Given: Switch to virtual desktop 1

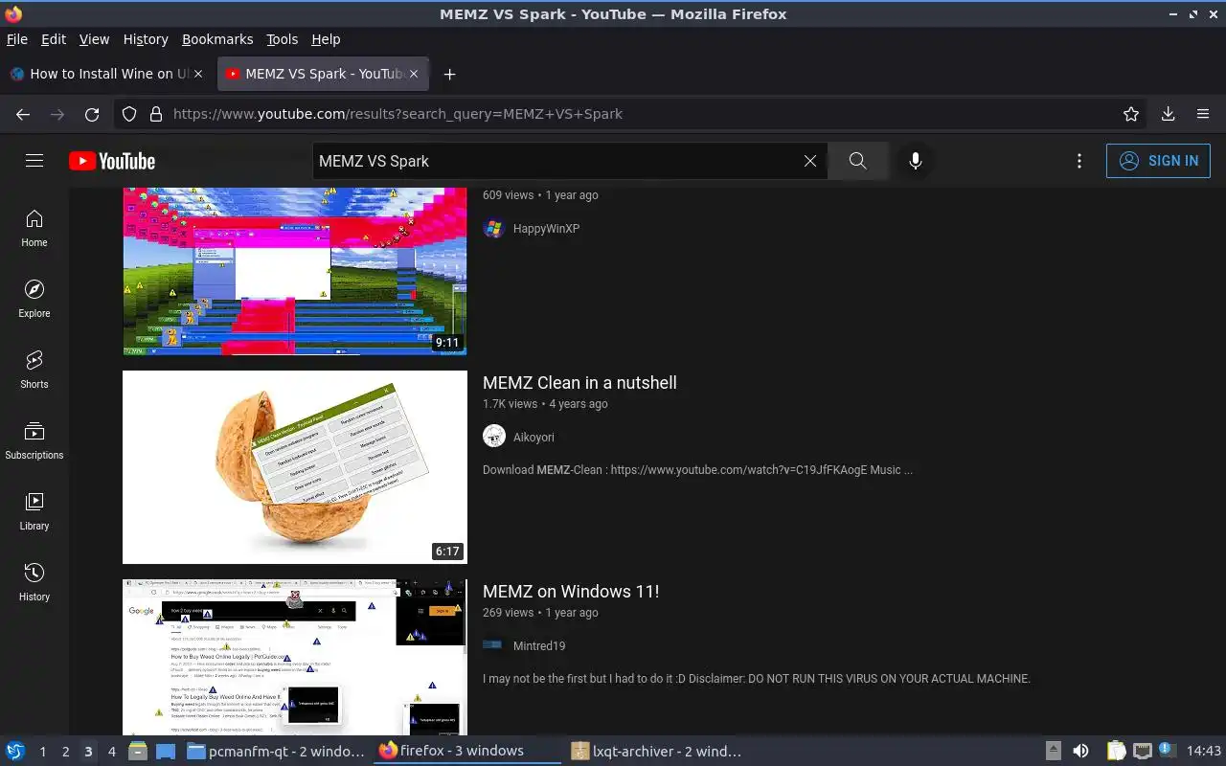Looking at the screenshot, I should [x=43, y=752].
